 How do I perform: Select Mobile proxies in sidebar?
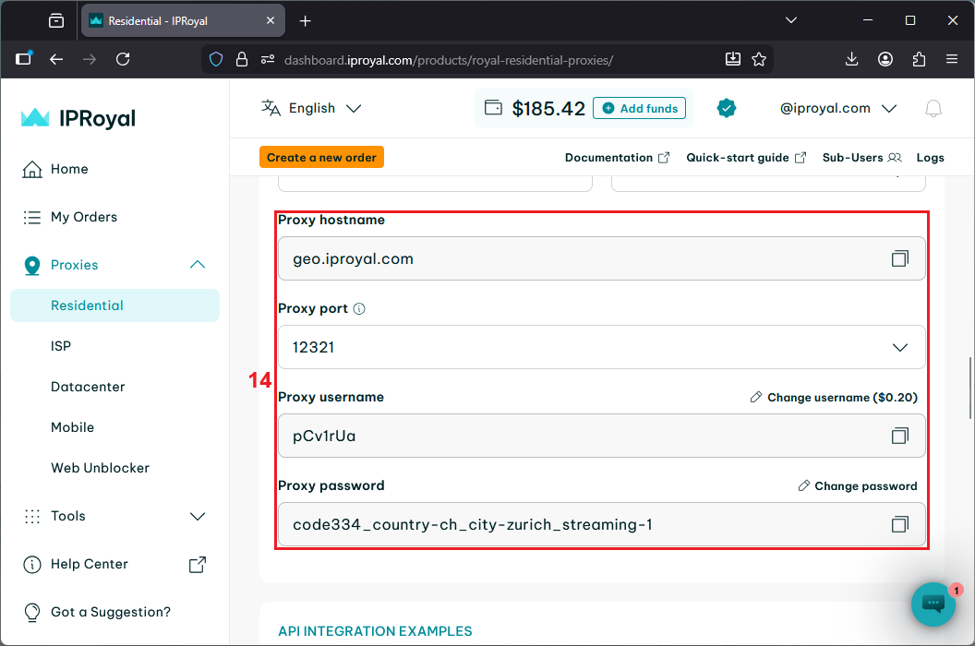tap(73, 427)
